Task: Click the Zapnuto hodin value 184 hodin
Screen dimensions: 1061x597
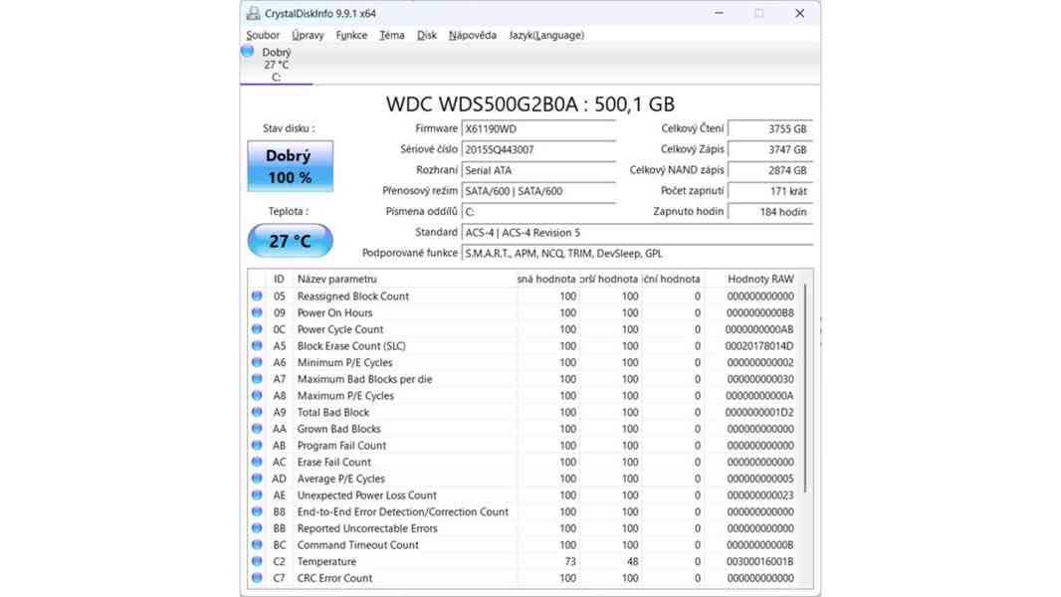Action: pyautogui.click(x=770, y=212)
